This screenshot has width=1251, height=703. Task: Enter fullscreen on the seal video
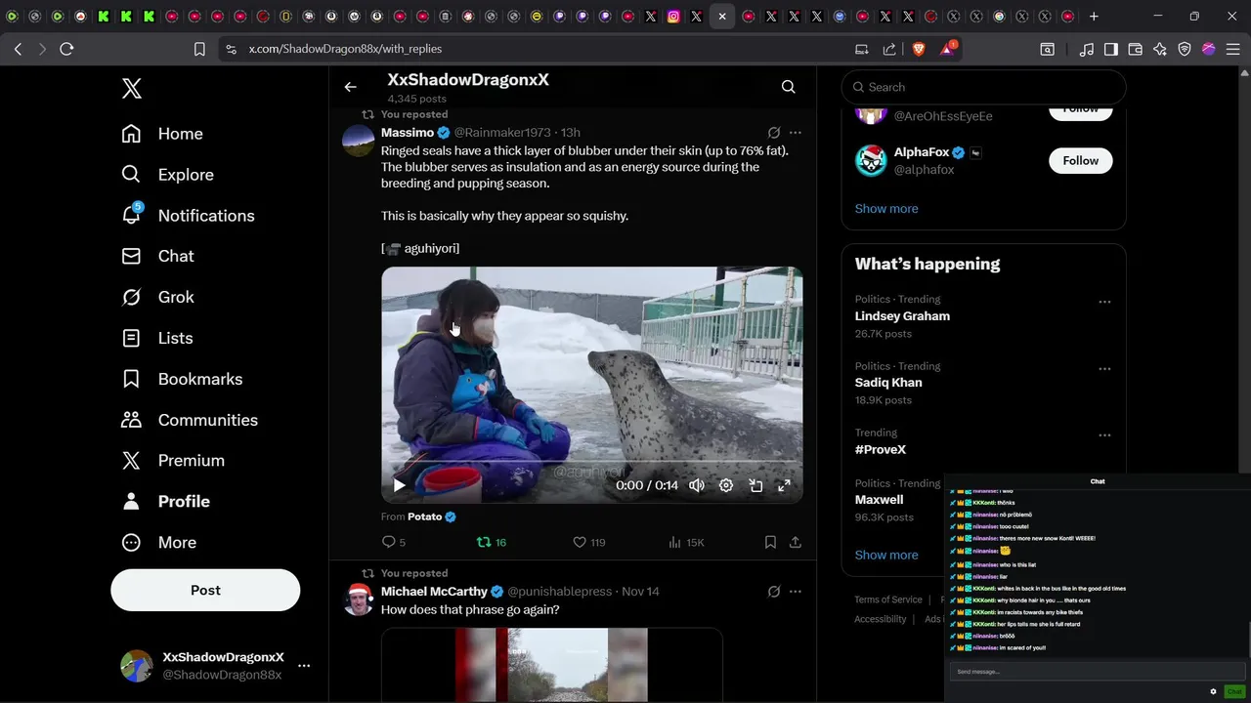click(784, 485)
